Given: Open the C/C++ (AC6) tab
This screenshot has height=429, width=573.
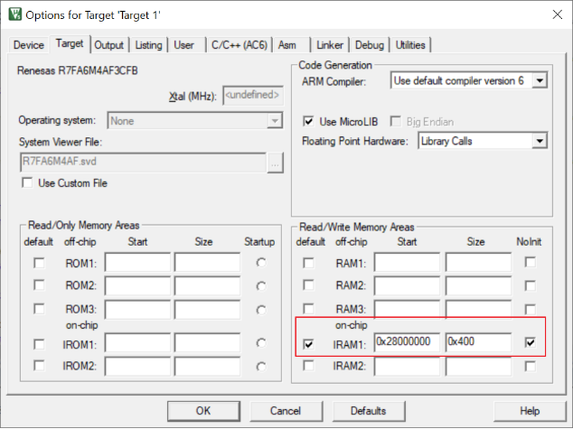Looking at the screenshot, I should click(240, 45).
